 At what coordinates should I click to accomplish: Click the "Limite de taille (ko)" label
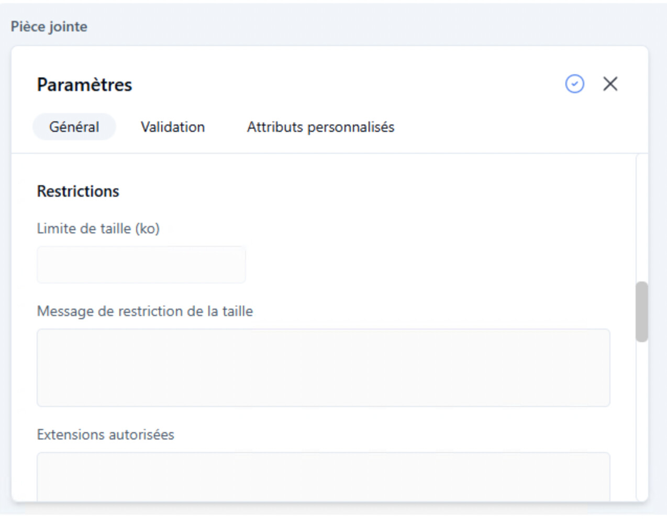click(98, 229)
